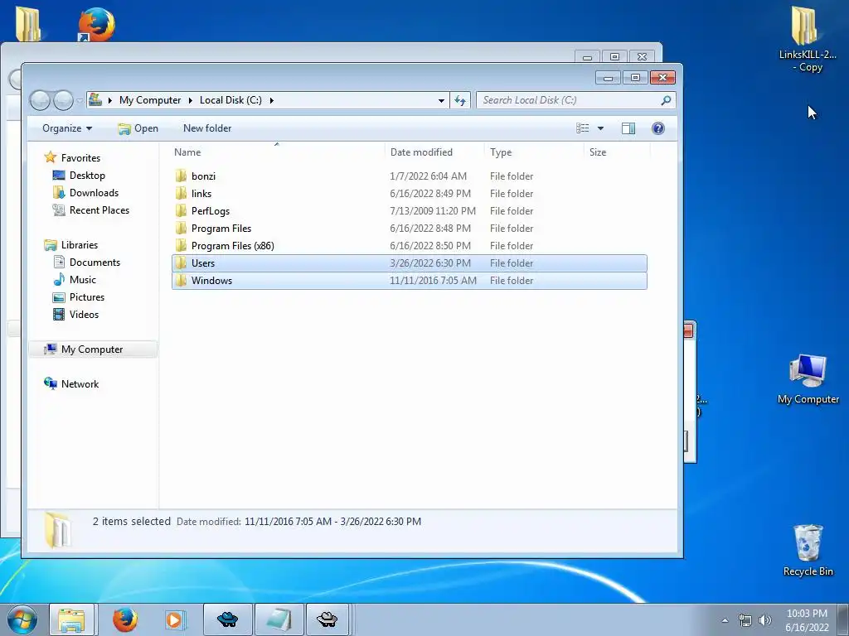Open the Organize menu

coord(67,128)
